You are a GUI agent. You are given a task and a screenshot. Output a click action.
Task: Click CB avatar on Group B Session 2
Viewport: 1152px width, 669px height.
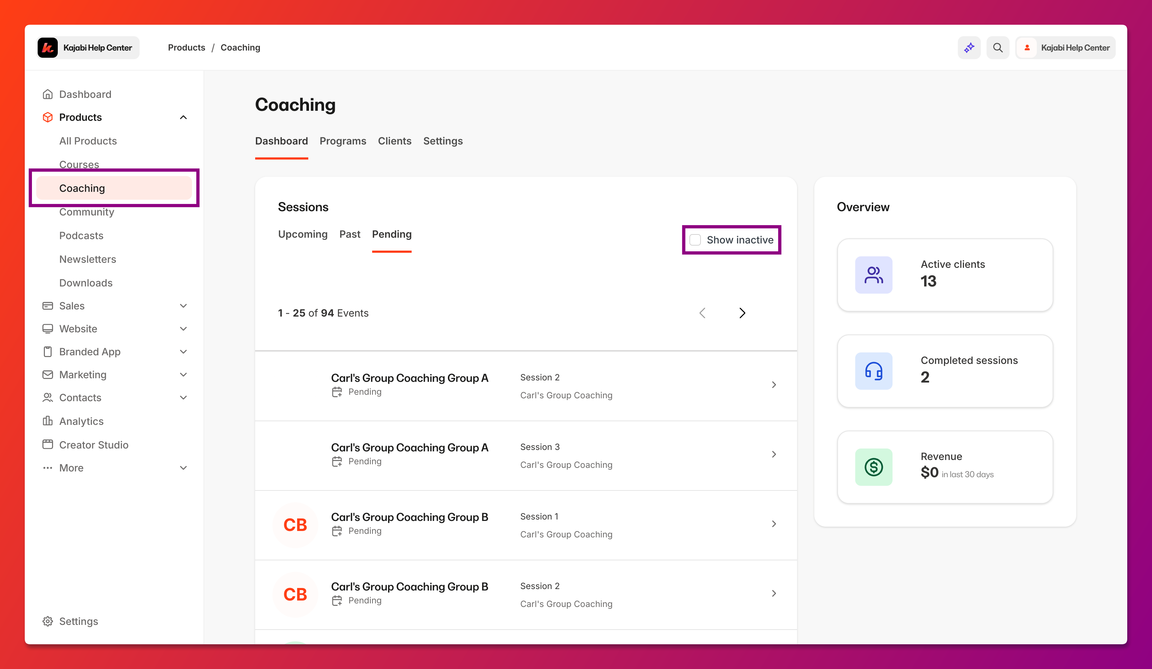(295, 594)
